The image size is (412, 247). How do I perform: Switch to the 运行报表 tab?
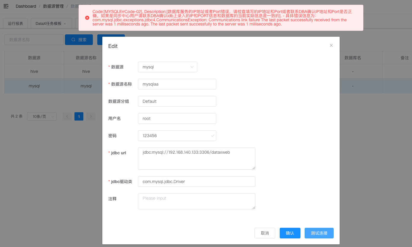15,23
